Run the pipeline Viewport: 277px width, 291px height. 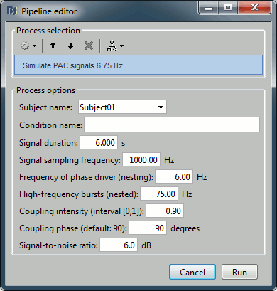tap(239, 272)
